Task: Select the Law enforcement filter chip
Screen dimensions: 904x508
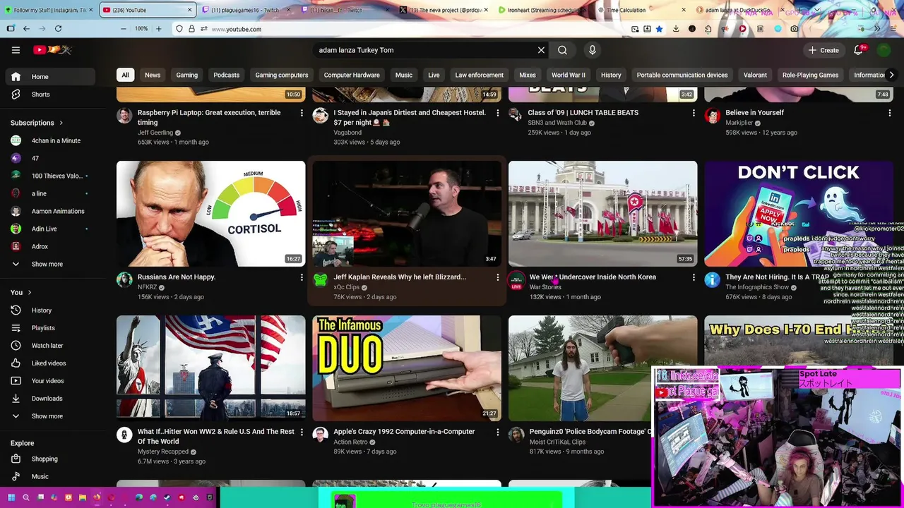Action: [480, 75]
